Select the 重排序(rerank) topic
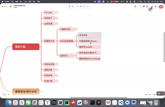Image resolution: width=165 pixels, height=107 pixels. [x=90, y=47]
